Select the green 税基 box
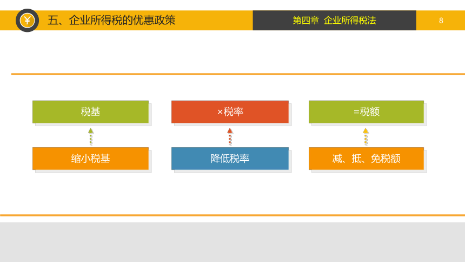 point(90,112)
